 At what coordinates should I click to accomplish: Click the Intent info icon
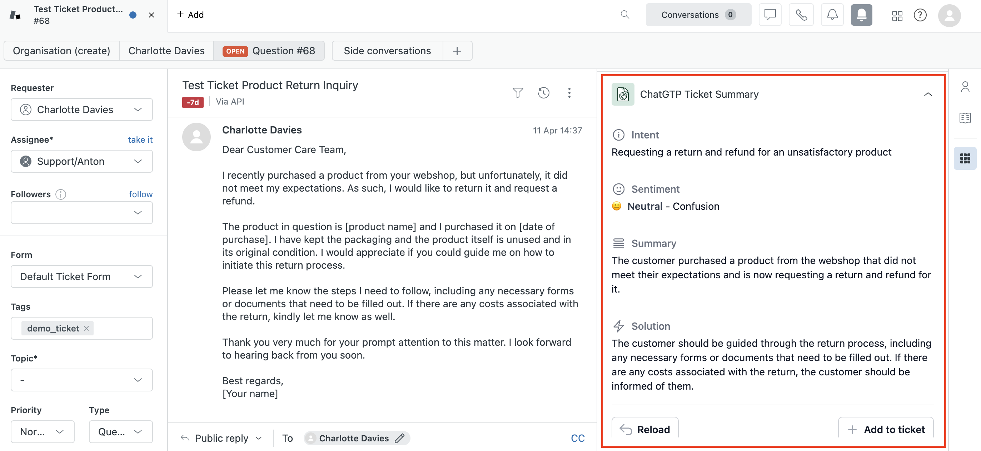pyautogui.click(x=618, y=135)
